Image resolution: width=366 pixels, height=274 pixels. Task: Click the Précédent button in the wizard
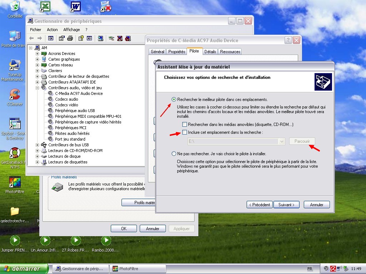tap(259, 205)
